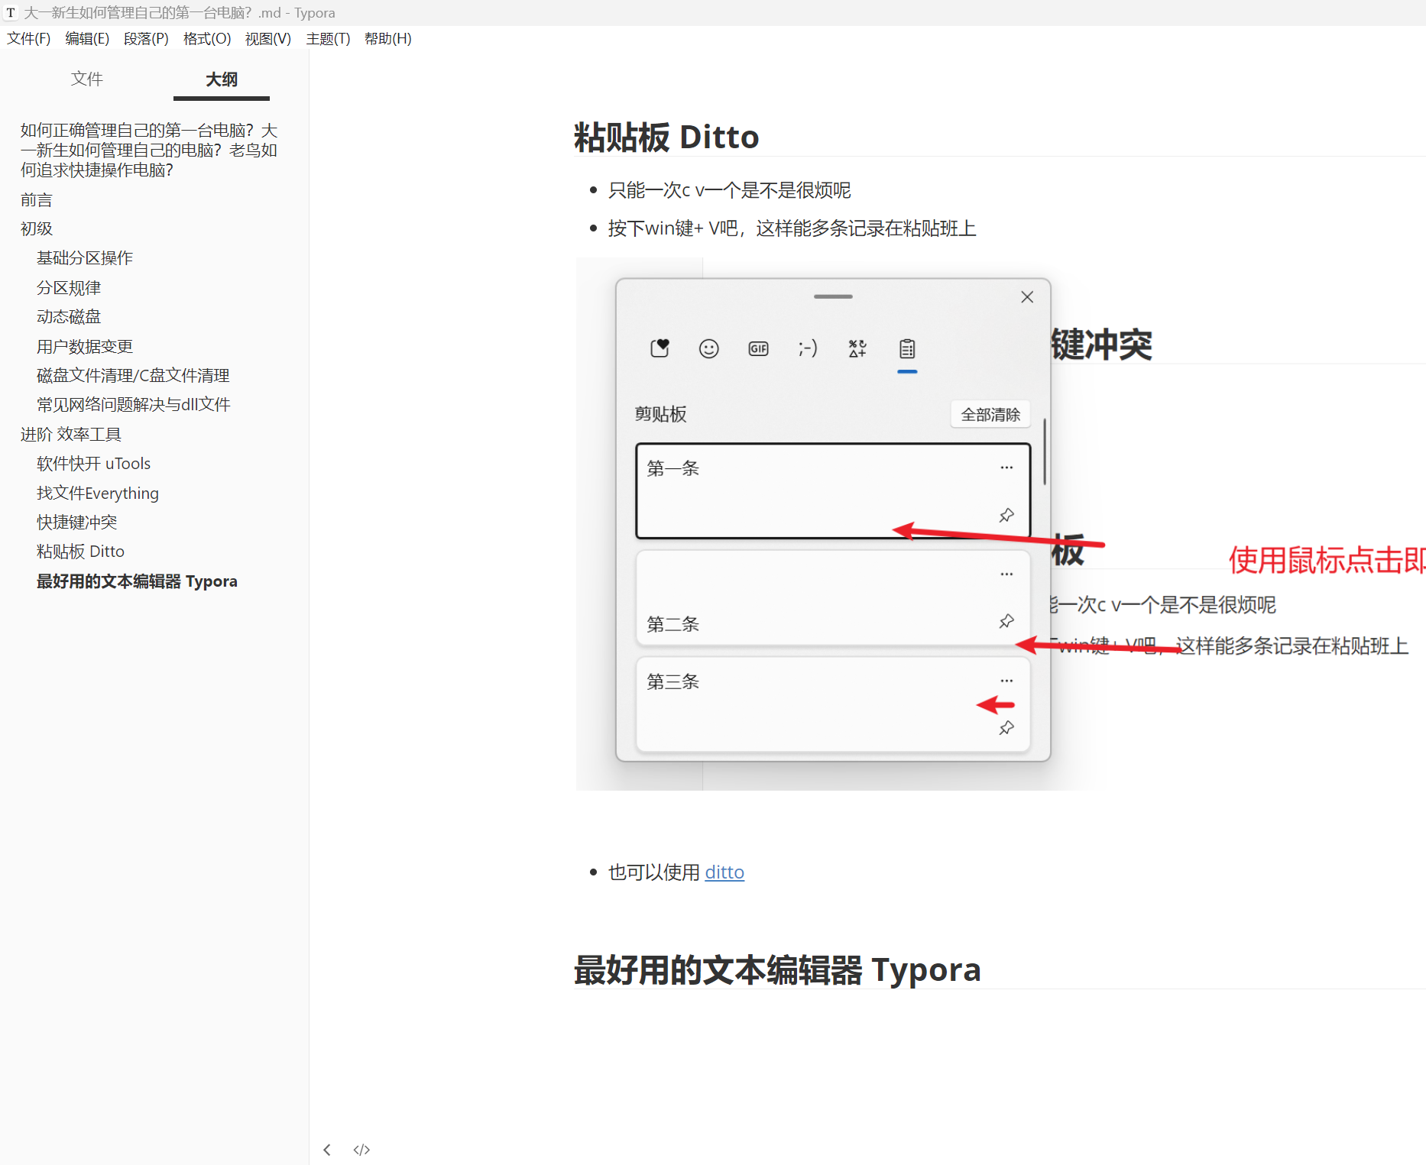Switch to the 文件 sidebar tab
The height and width of the screenshot is (1165, 1426).
tap(86, 79)
